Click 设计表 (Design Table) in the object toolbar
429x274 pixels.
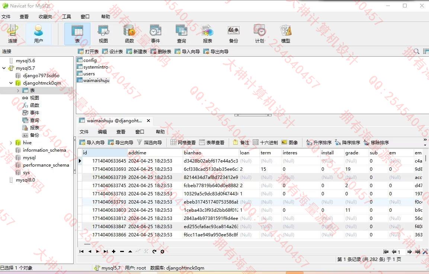[112, 51]
